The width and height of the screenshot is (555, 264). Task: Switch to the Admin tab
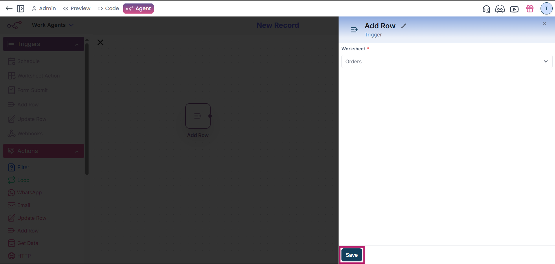point(44,9)
